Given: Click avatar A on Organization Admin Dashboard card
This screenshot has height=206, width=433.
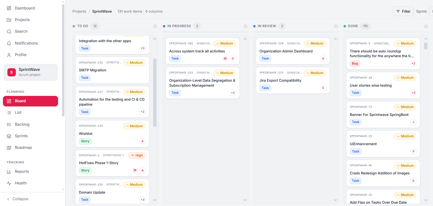Looking at the screenshot, I should pyautogui.click(x=323, y=58).
